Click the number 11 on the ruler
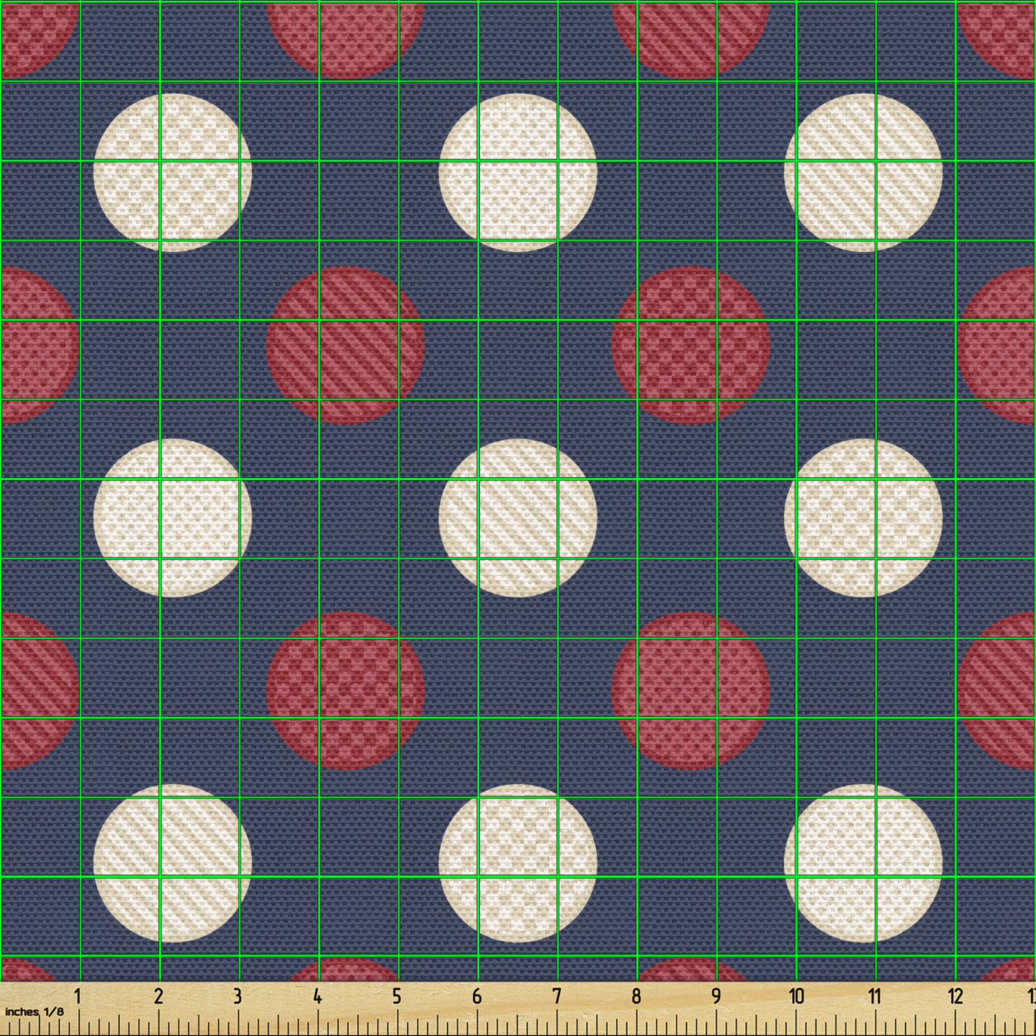1036x1036 pixels. coord(875,996)
